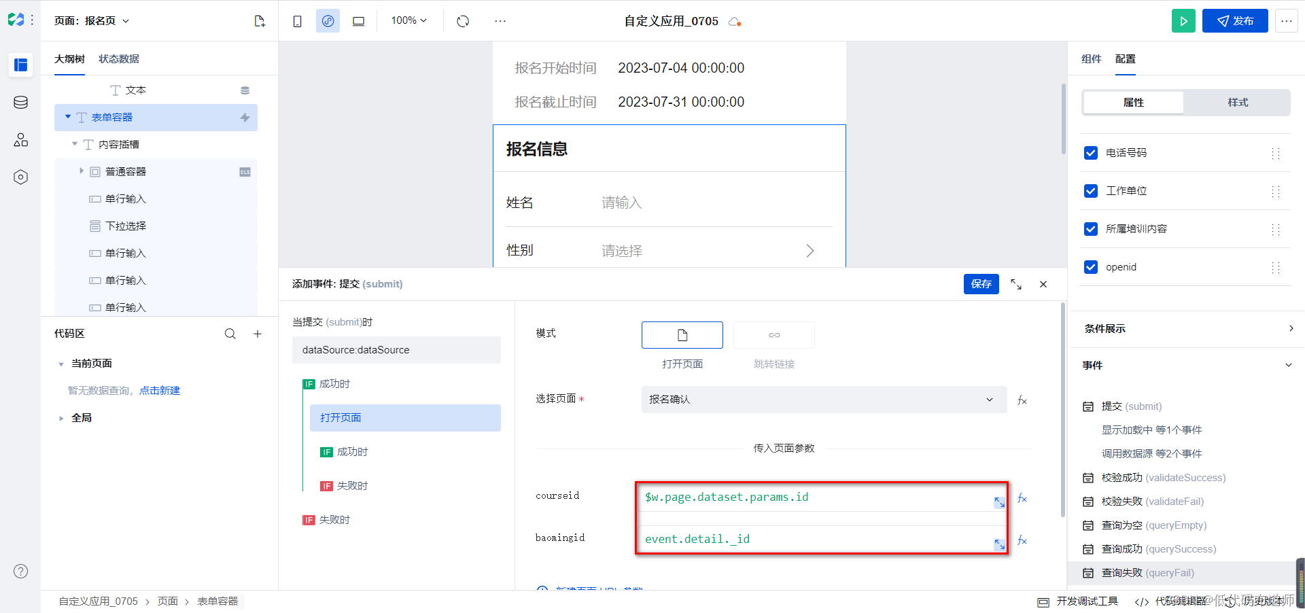The height and width of the screenshot is (613, 1305).
Task: Switch to the 配置 tab
Action: pos(1126,59)
